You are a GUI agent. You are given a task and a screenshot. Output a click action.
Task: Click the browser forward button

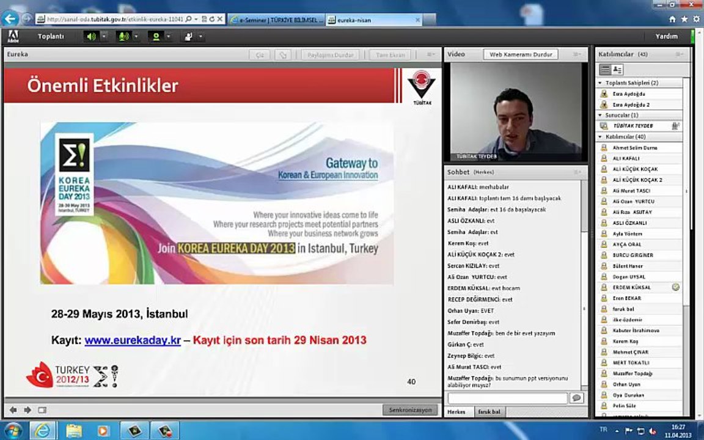(27, 19)
